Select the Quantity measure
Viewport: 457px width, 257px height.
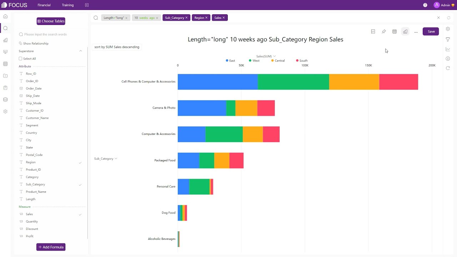(32, 222)
